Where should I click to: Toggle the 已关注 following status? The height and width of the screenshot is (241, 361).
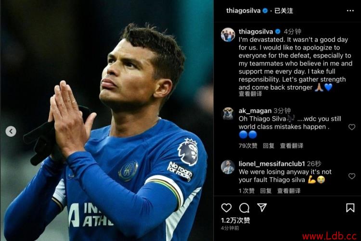[284, 11]
